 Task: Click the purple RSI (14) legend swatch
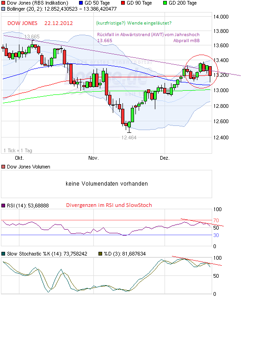(x=3, y=206)
